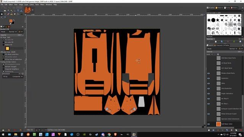The image size is (244, 137).
Task: Select Fill by line art detection
Action: [x=3, y=59]
